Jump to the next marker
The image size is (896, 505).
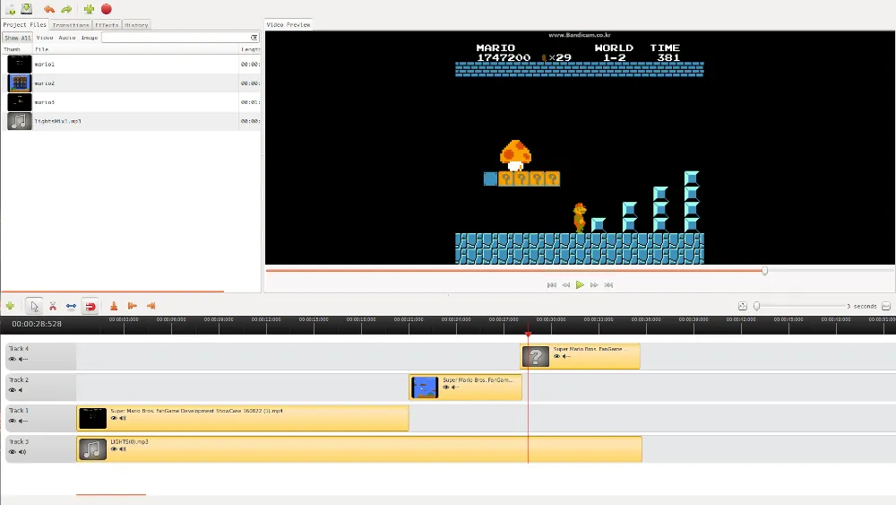coord(151,306)
